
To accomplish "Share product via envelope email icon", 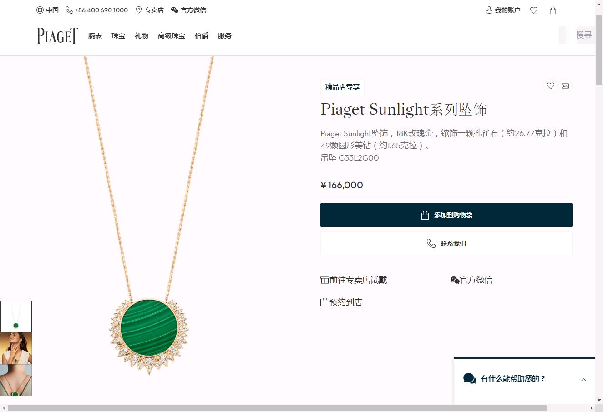I will pos(565,86).
